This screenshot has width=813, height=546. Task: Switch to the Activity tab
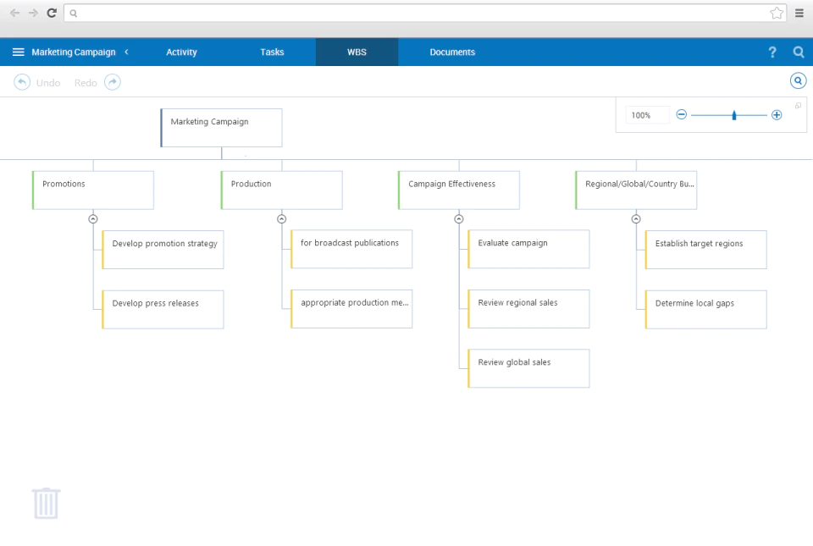[181, 52]
